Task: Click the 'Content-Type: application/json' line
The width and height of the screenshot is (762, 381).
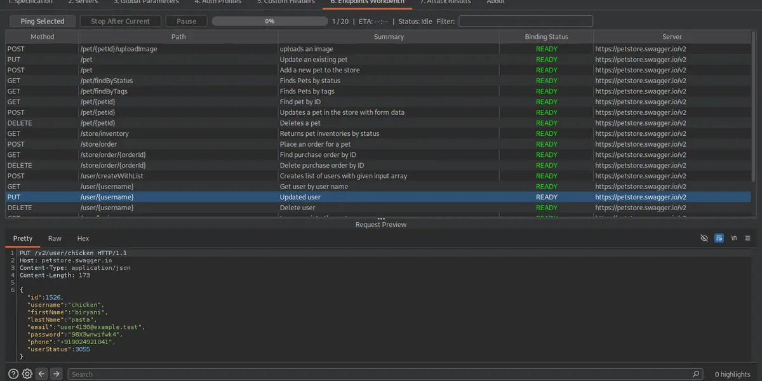Action: point(75,268)
